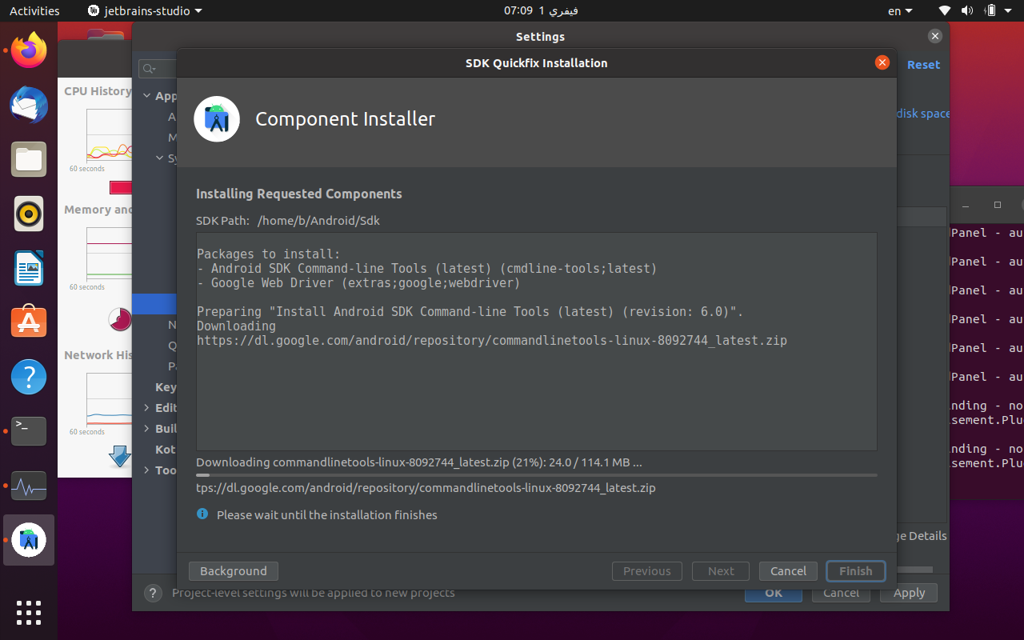Open Firefox from the dock

click(29, 50)
